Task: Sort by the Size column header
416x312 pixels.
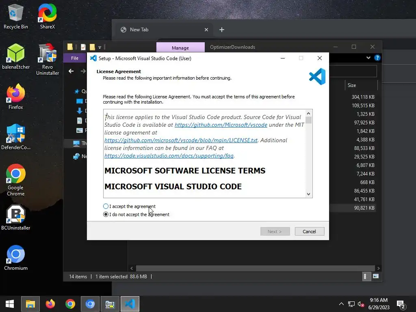Action: [x=361, y=85]
